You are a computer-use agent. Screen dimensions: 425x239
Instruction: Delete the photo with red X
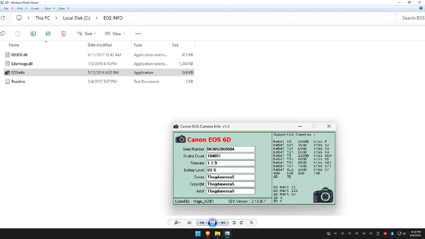pos(252,222)
